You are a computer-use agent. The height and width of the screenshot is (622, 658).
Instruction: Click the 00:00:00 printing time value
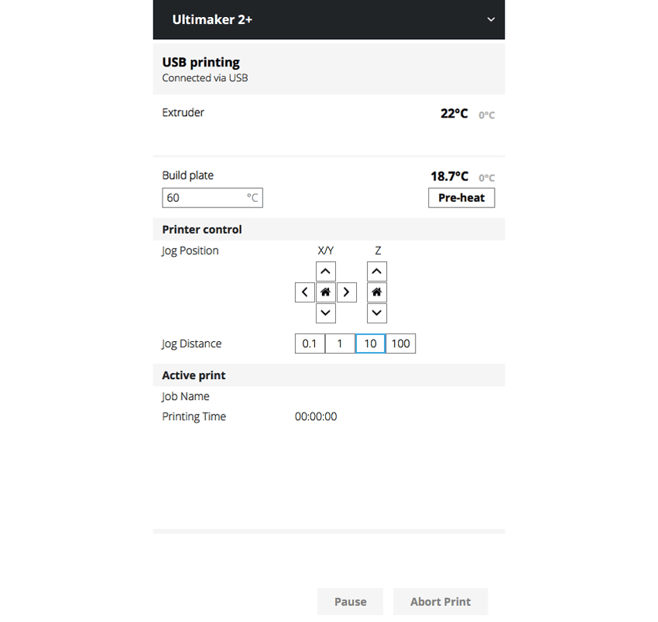[316, 416]
